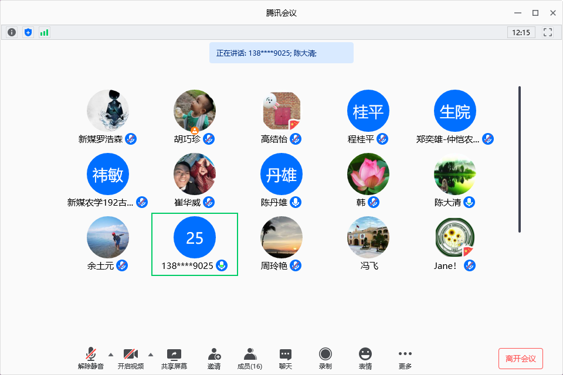The image size is (563, 375).
Task: Open the meeting info icon
Action: click(x=12, y=33)
